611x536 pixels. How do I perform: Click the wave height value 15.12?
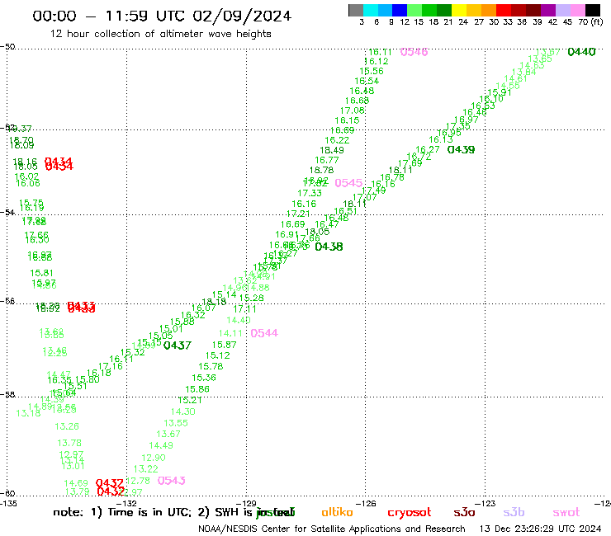(x=218, y=355)
